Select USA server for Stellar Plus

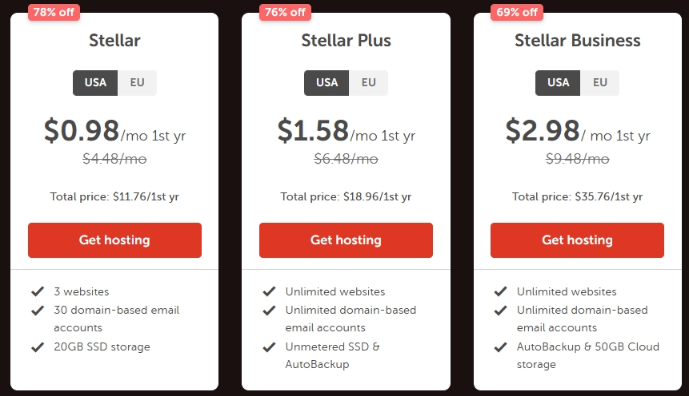click(326, 83)
